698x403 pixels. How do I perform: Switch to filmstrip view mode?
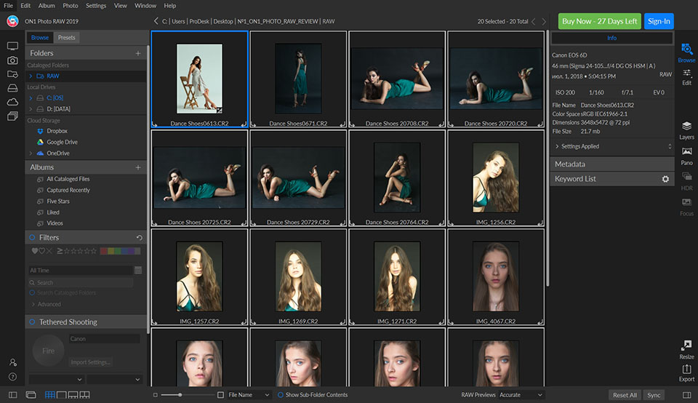[73, 394]
